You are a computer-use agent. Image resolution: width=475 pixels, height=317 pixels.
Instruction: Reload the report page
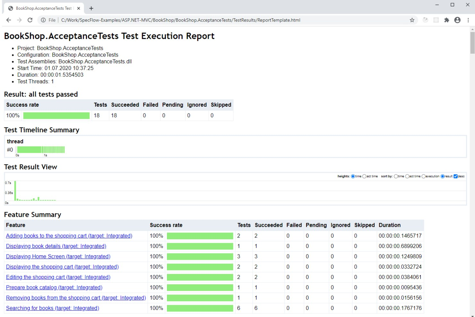coord(30,20)
